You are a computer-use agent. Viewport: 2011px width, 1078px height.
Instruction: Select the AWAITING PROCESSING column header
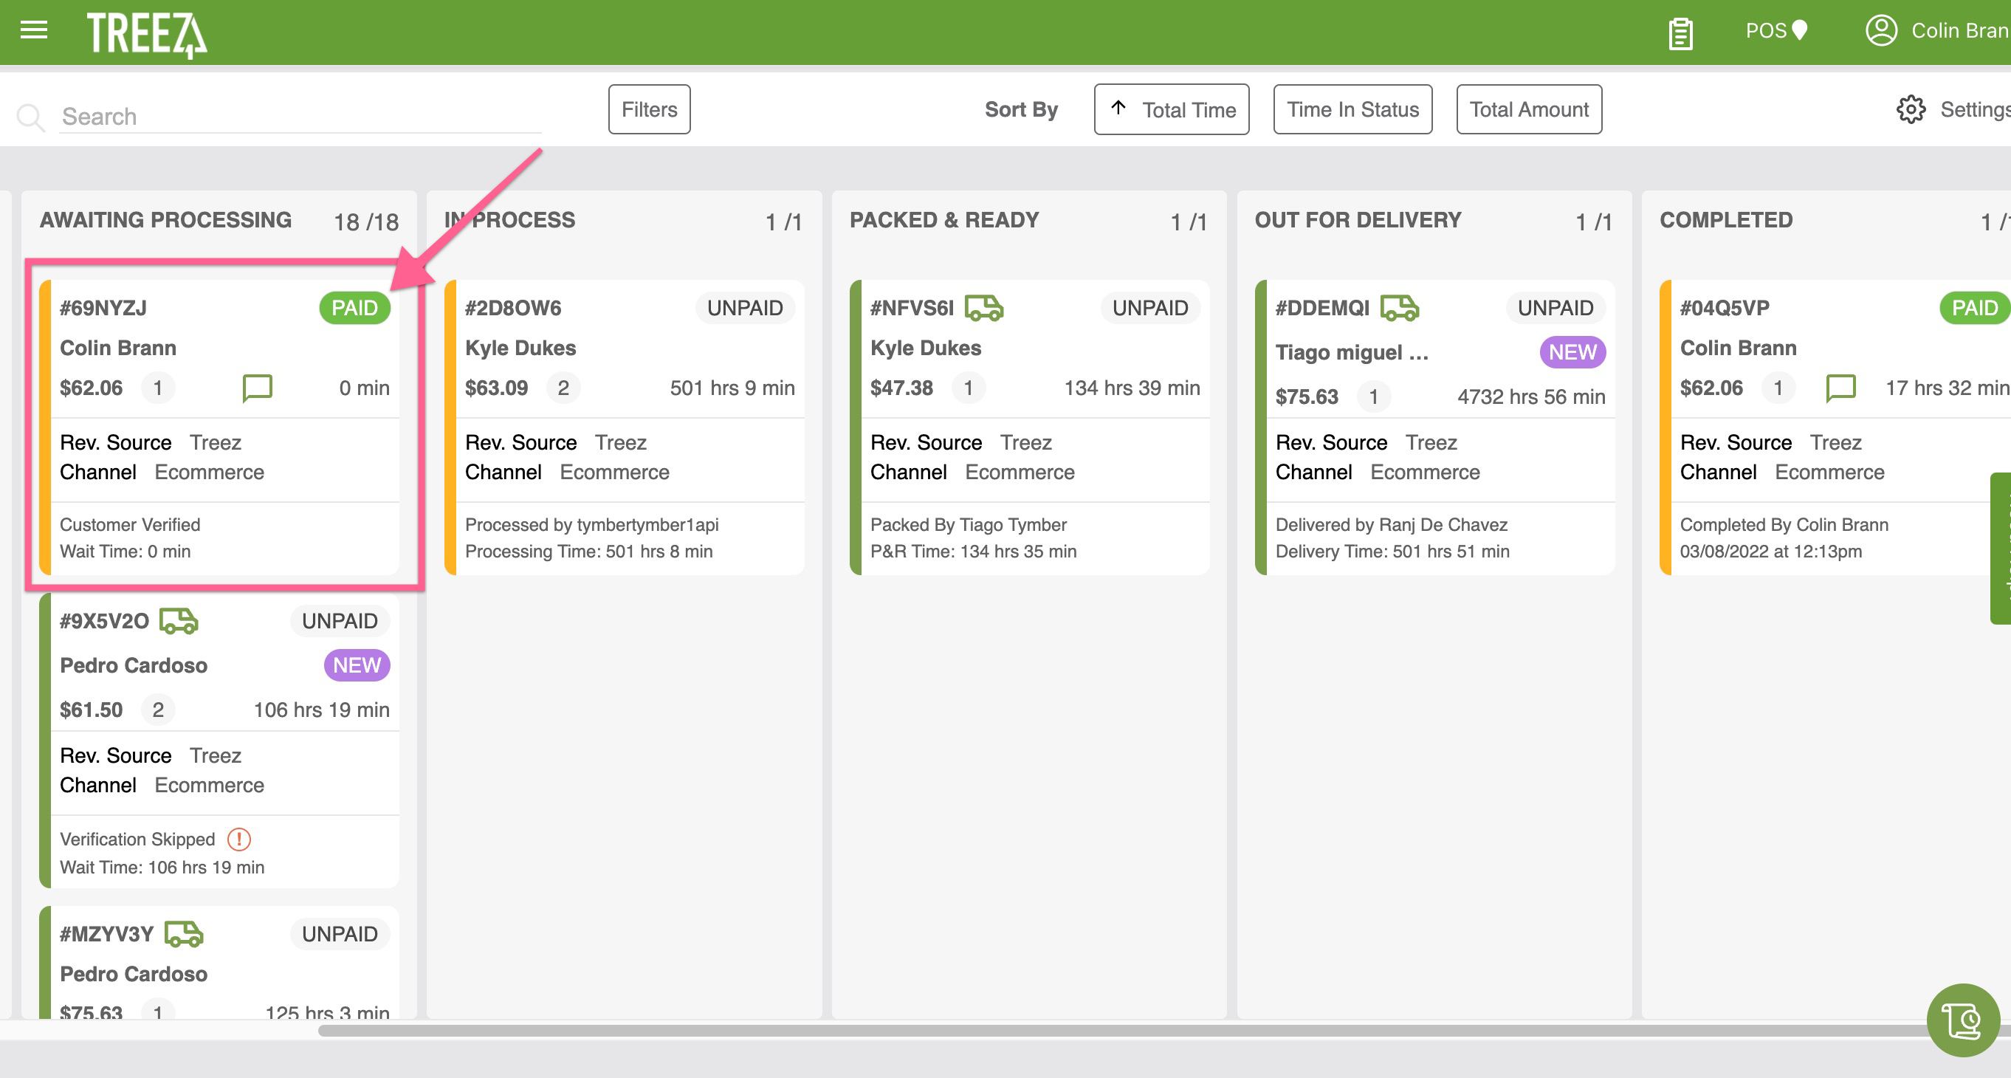164,220
